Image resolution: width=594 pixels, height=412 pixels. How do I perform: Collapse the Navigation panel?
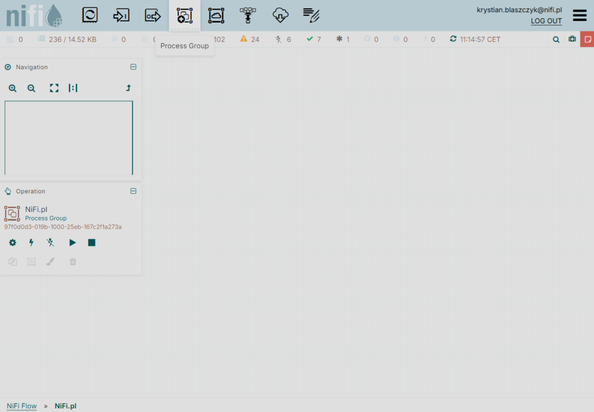133,67
